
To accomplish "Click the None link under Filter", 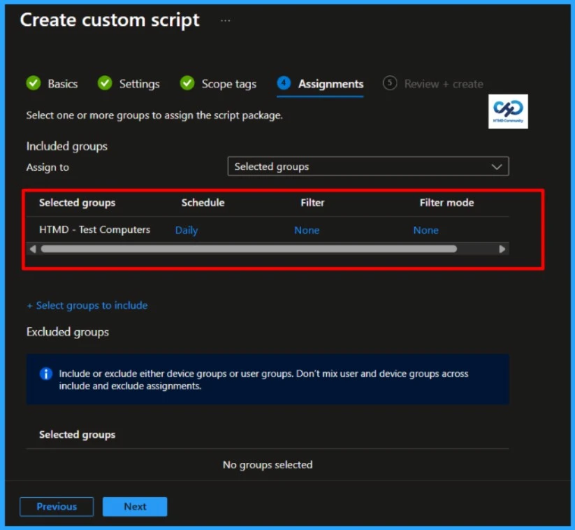I will (307, 230).
